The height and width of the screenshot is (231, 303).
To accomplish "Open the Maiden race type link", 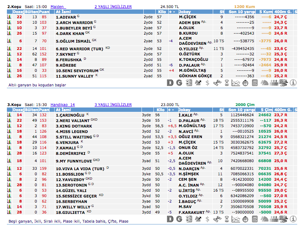I will 58,7.
